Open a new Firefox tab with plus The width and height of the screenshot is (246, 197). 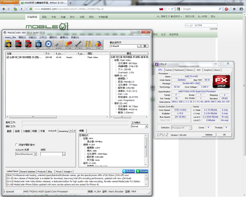click(x=71, y=3)
